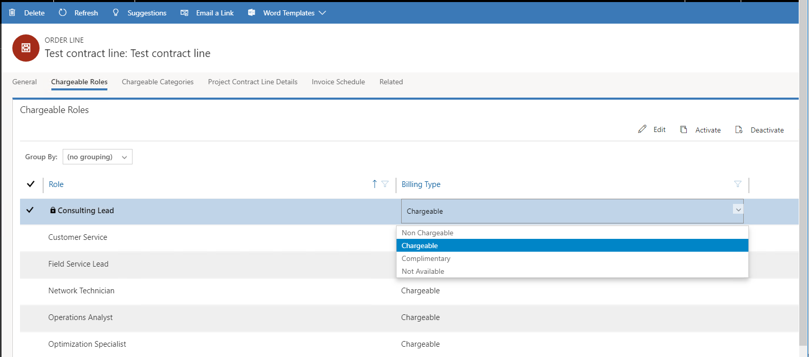This screenshot has height=357, width=809.
Task: Click the Billing Type column header
Action: point(421,184)
